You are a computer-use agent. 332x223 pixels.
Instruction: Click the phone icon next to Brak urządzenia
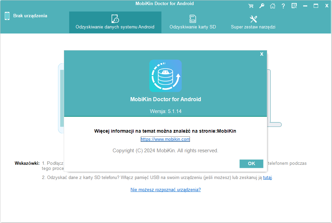coord(7,16)
